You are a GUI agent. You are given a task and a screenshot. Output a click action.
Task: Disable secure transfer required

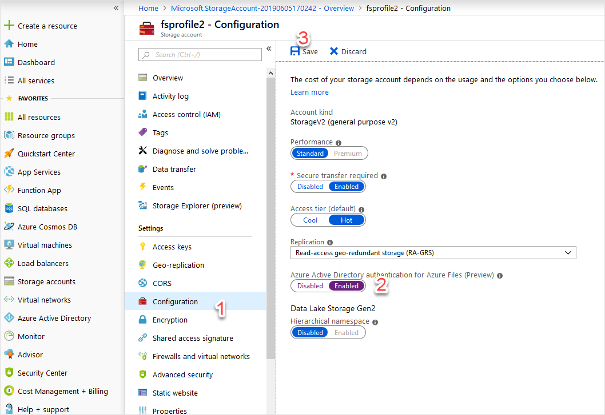point(309,186)
